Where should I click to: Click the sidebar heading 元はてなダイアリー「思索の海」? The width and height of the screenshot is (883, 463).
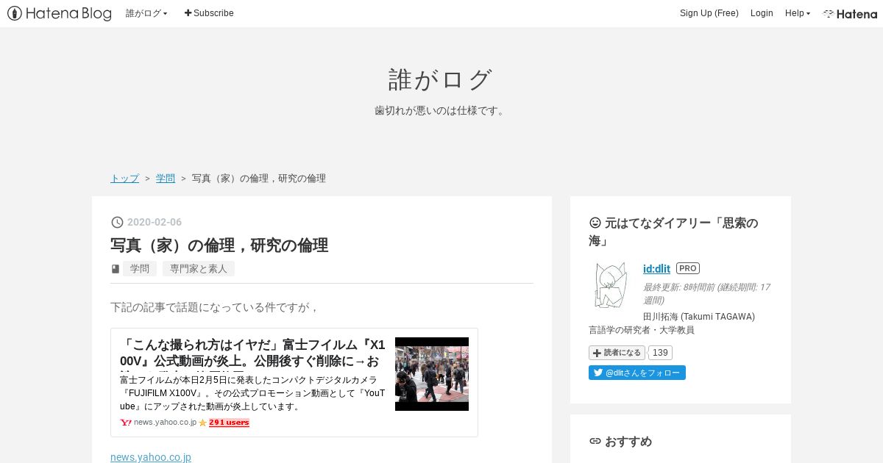[x=673, y=232]
